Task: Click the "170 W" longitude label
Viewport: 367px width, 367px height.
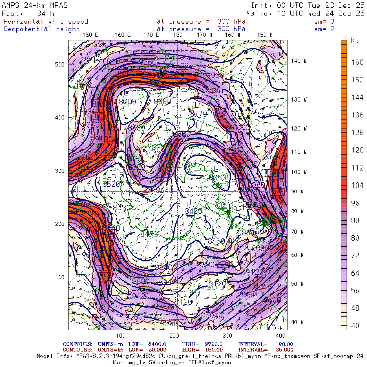Action: point(204,35)
